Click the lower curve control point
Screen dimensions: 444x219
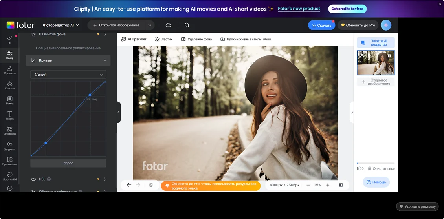(x=46, y=143)
